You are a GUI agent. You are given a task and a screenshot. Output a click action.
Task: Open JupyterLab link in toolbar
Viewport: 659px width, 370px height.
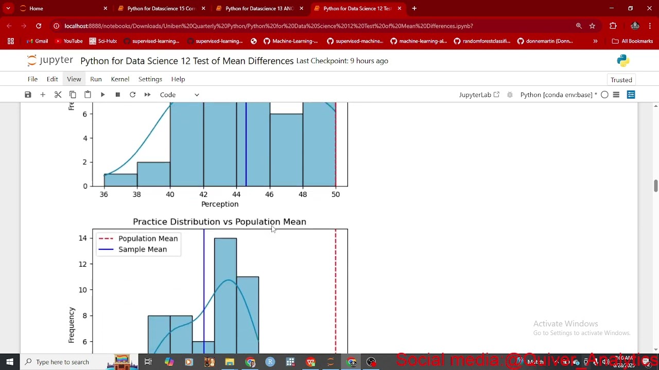[479, 95]
